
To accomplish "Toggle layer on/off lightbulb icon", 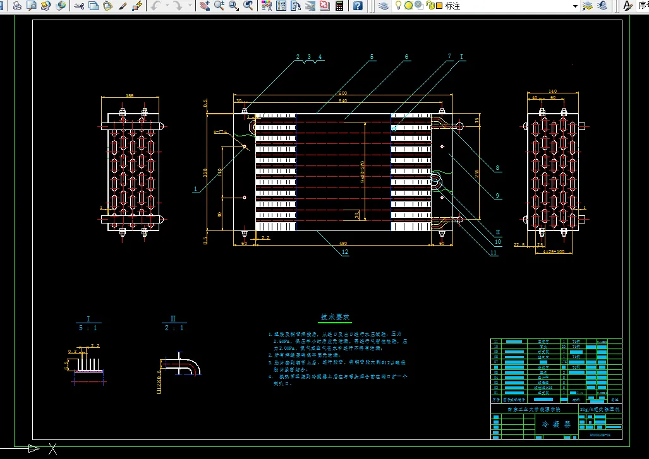I will pyautogui.click(x=399, y=6).
